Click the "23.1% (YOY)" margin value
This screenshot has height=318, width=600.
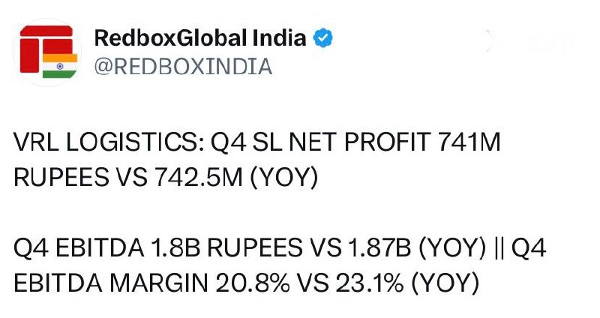407,283
